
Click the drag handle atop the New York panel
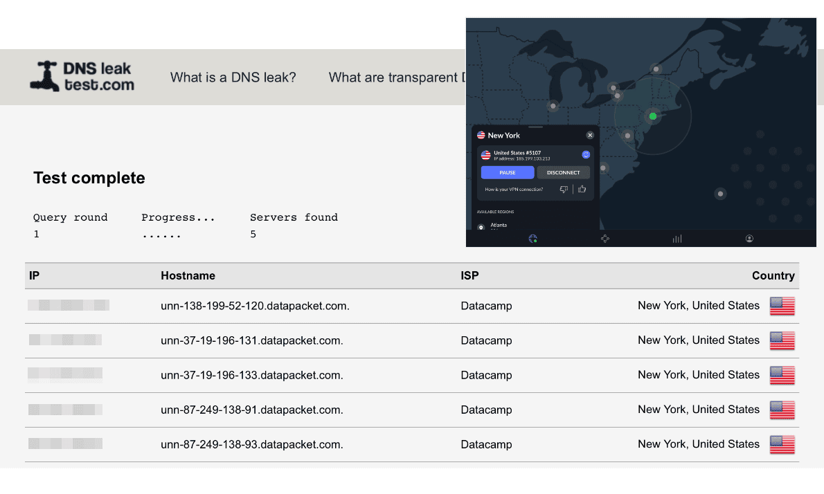[x=535, y=127]
